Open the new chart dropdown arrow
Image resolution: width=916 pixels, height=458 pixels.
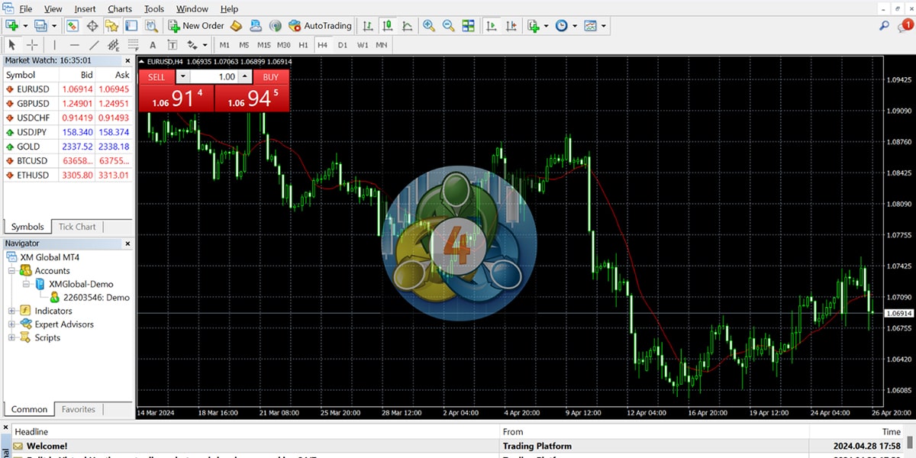(x=24, y=25)
